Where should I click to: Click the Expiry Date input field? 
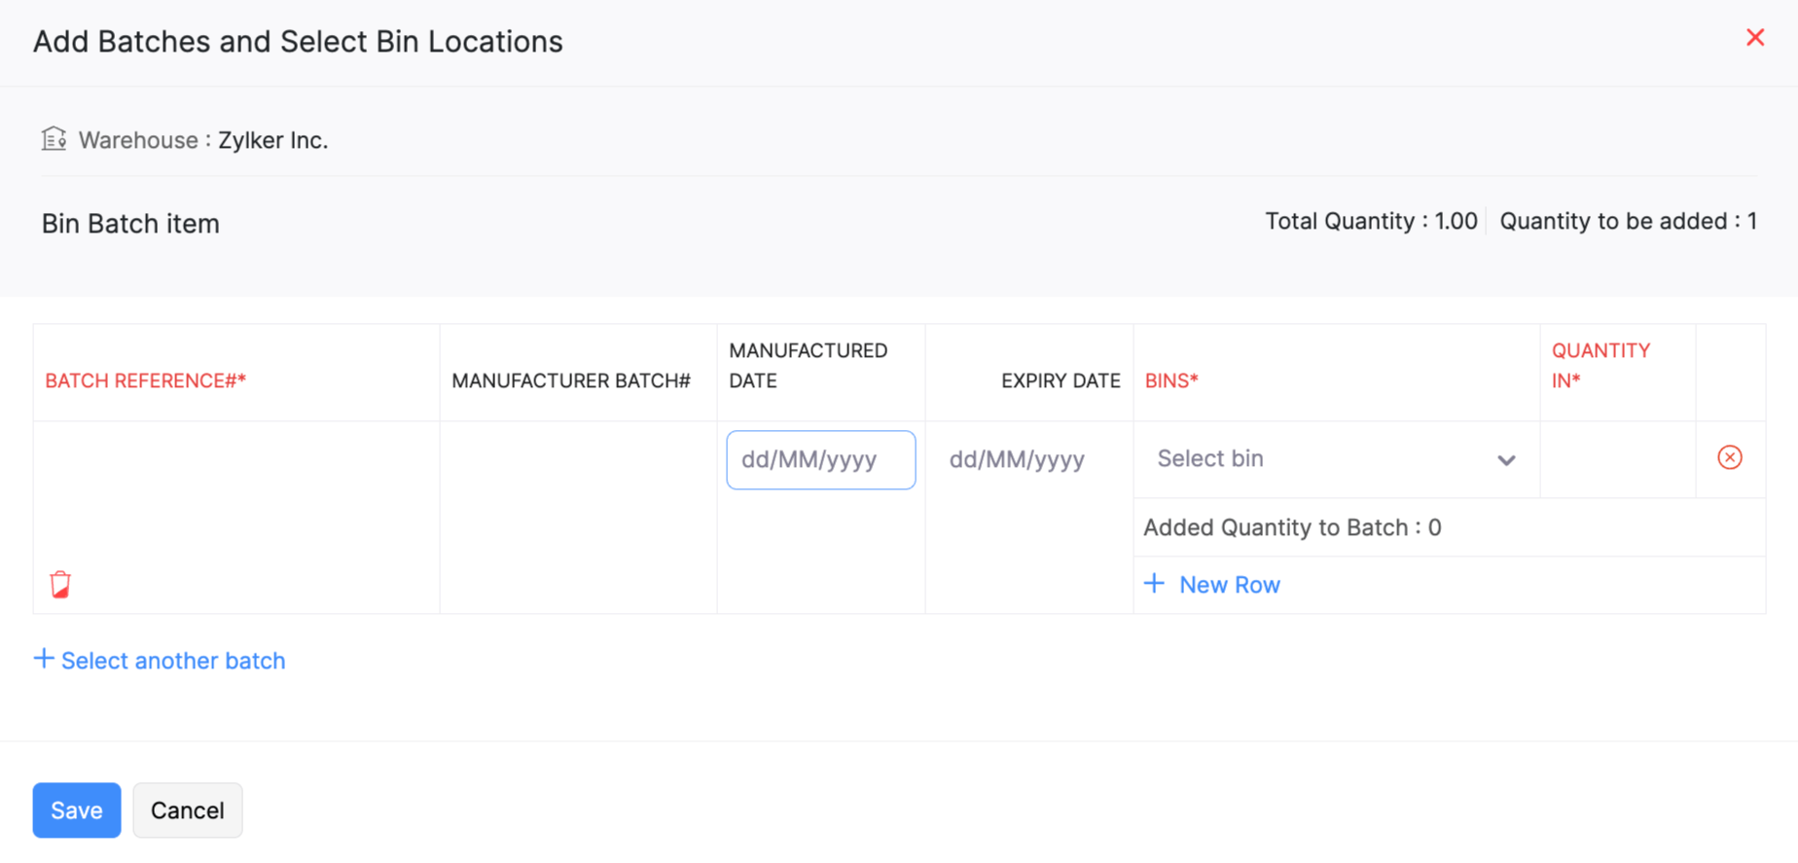click(x=1027, y=459)
